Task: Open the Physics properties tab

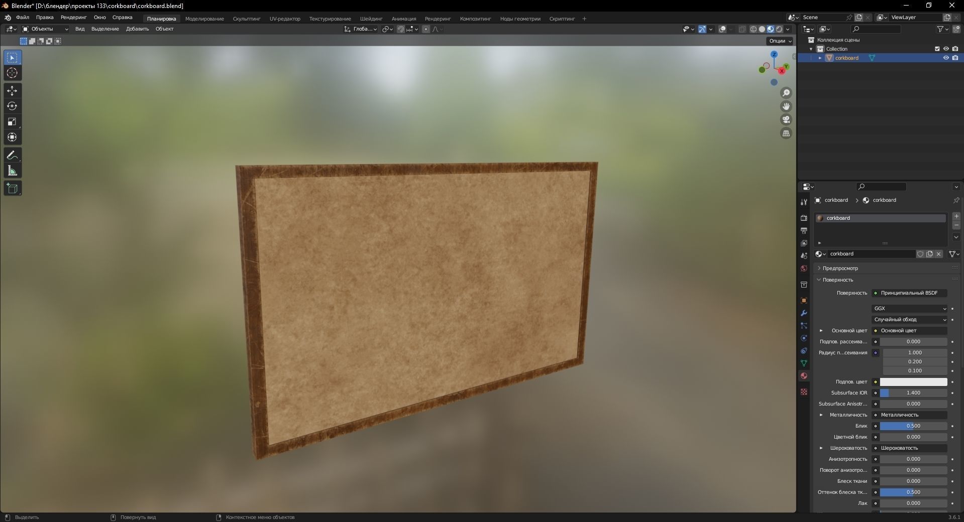Action: coord(804,338)
